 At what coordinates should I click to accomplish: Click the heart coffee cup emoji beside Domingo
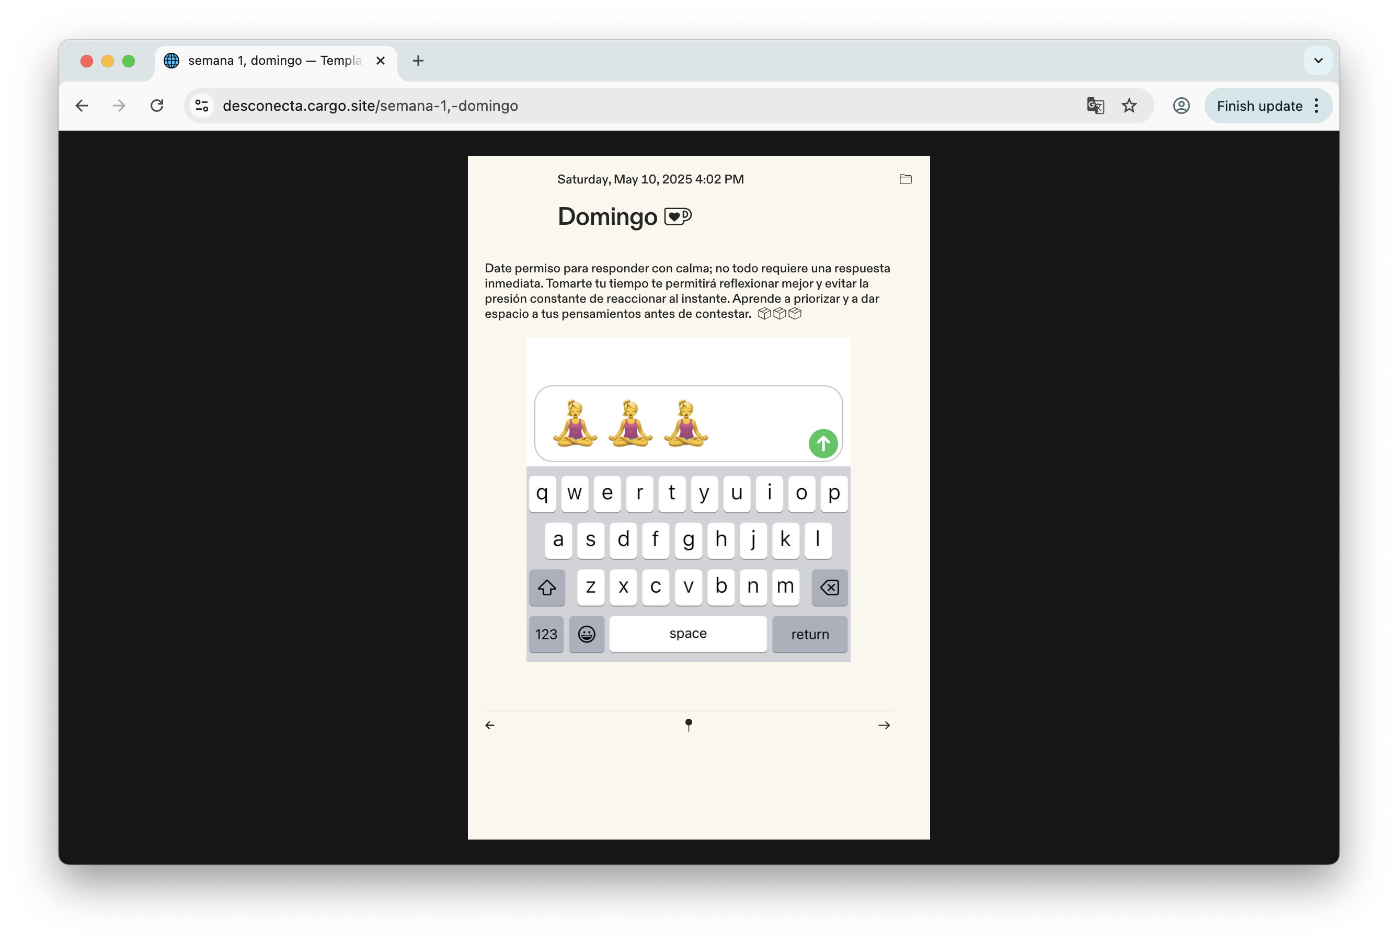678,216
